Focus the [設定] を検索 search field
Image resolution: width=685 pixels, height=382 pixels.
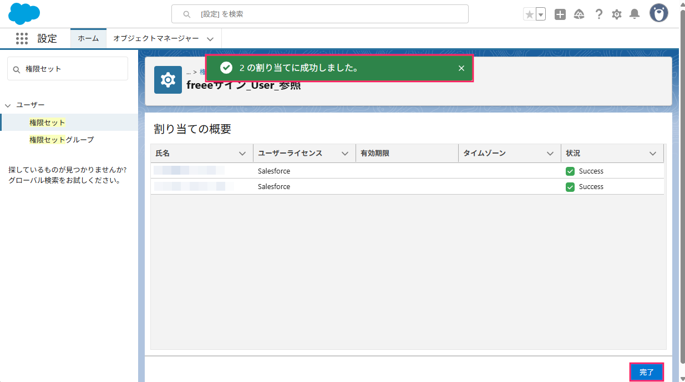(x=320, y=14)
